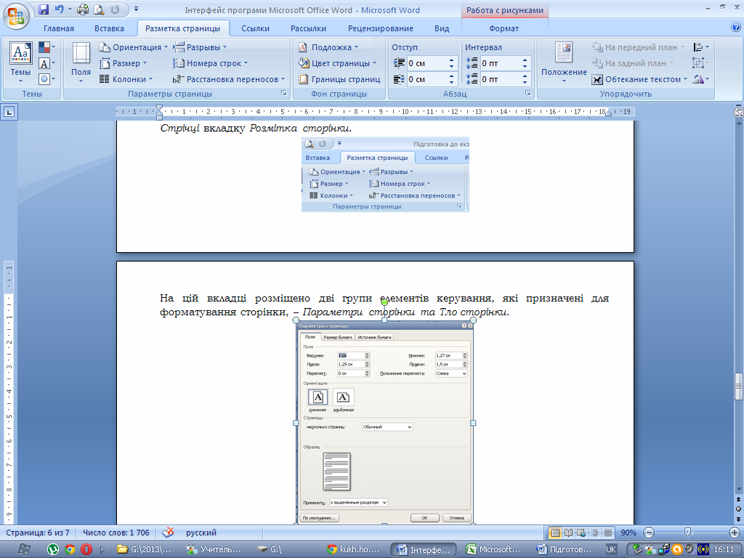Open Расстановка переносов hyphenation dropdown
This screenshot has width=744, height=558.
(x=229, y=79)
